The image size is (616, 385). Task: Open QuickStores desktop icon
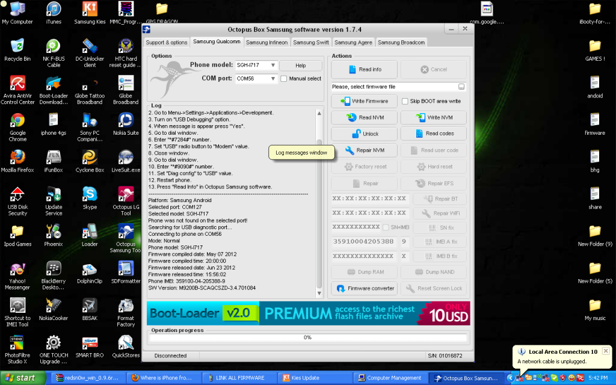click(x=126, y=346)
